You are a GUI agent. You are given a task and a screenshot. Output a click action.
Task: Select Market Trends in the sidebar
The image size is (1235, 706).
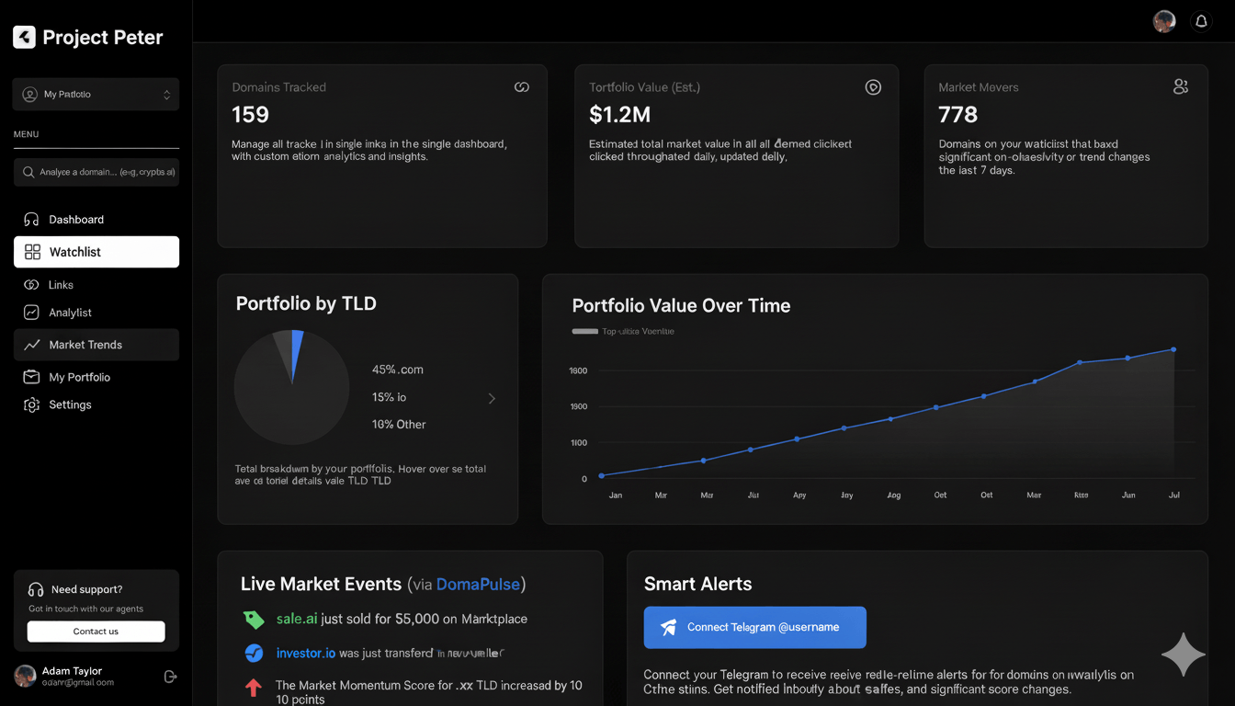point(85,345)
